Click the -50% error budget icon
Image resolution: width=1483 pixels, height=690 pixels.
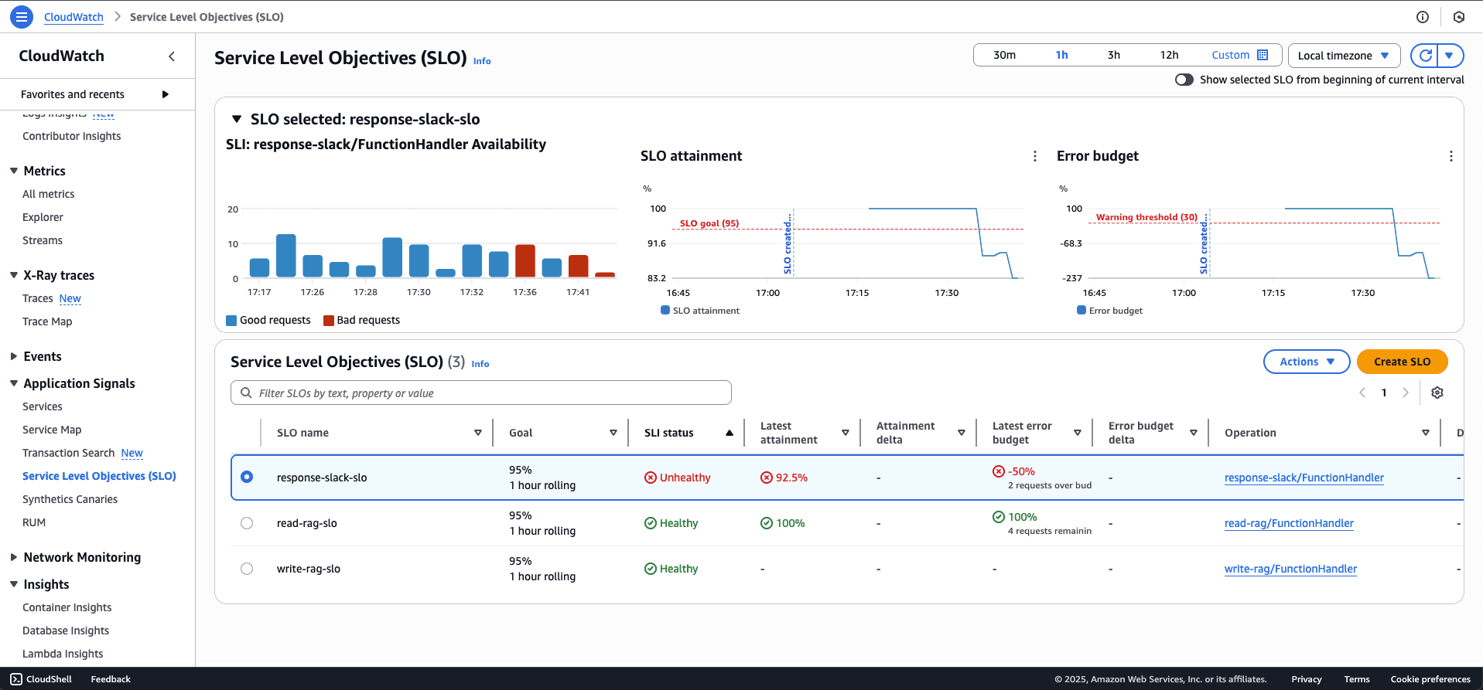[998, 471]
